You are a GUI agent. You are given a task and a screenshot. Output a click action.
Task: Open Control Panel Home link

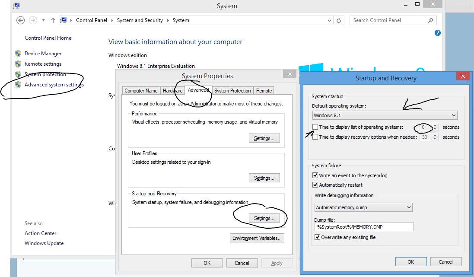48,38
